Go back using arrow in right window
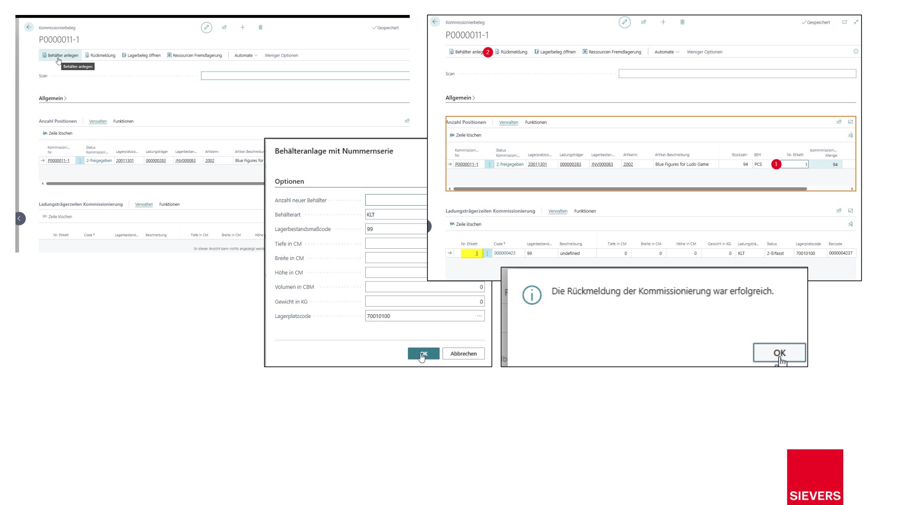The height and width of the screenshot is (505, 898). point(435,22)
